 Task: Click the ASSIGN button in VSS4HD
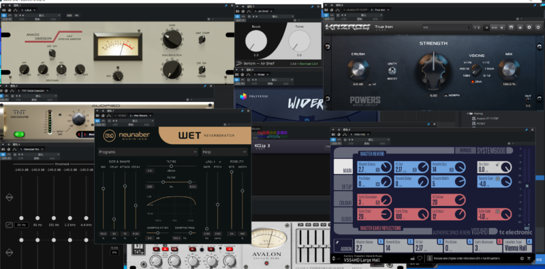343,246
